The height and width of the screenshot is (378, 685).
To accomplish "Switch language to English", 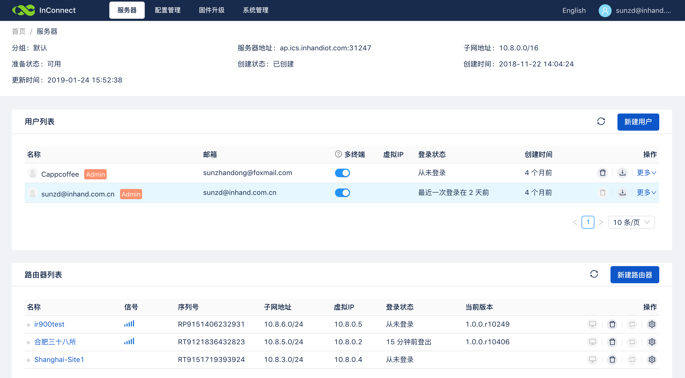I will (x=574, y=10).
